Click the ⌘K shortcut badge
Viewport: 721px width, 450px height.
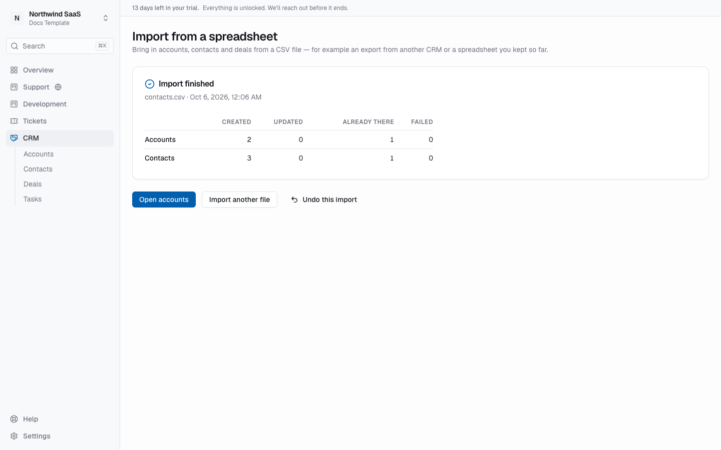pos(102,46)
